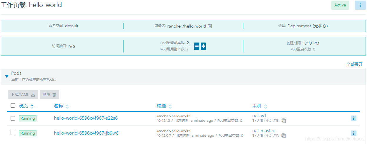Viewport: 367px width, 144px height.
Task: Open the pod hello-world-6596c4f967-s22s6 link
Action: point(86,118)
